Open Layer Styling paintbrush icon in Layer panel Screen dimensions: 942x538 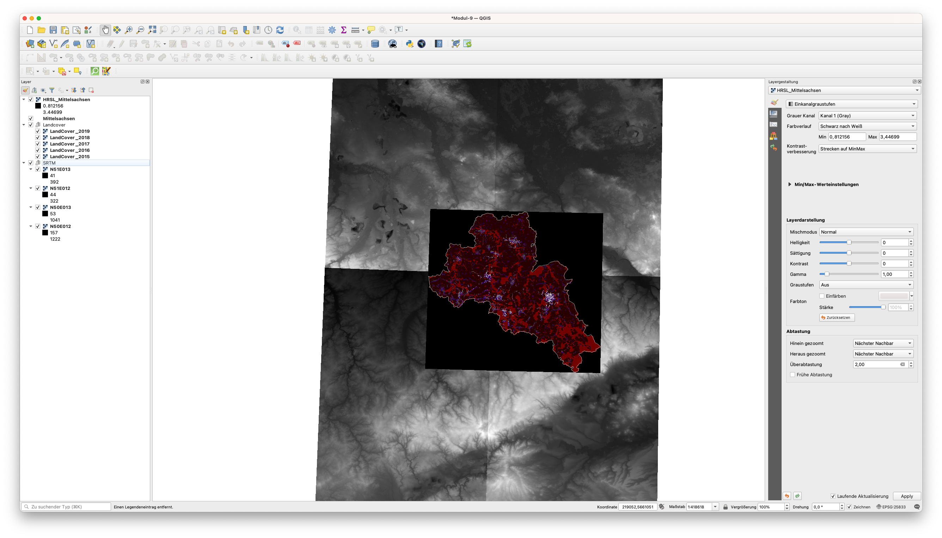point(25,90)
